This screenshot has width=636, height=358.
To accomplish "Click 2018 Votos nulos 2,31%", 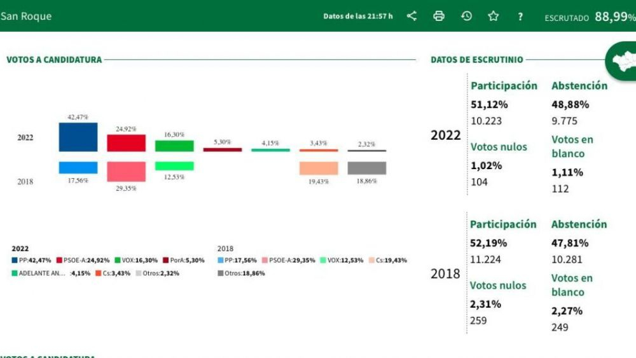I will pos(485,305).
